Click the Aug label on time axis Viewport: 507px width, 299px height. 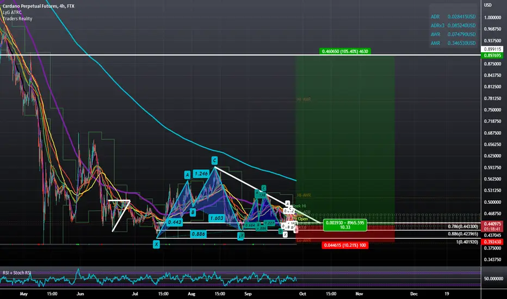pos(191,294)
